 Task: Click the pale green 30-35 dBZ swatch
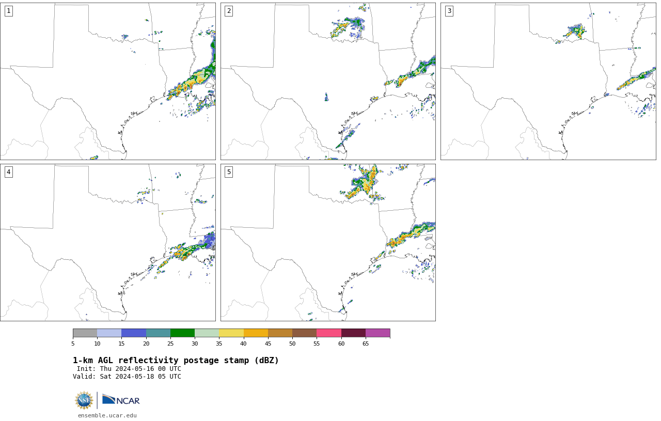(x=207, y=333)
